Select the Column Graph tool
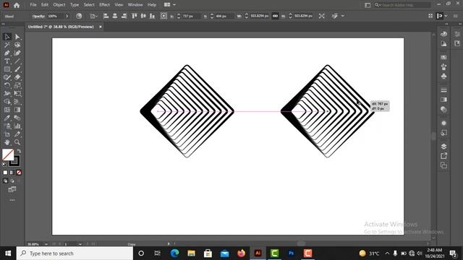Image resolution: width=463 pixels, height=260 pixels. pyautogui.click(x=17, y=126)
